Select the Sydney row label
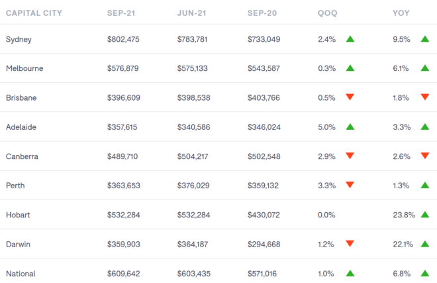Screen dimensions: 437x283 point(19,39)
